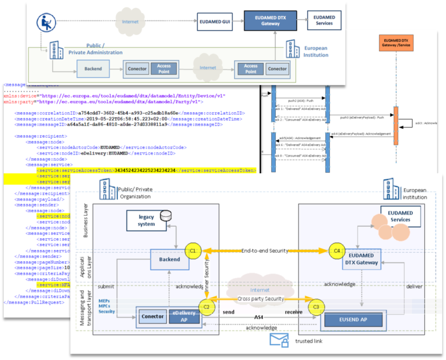Screen dimensions: 446x360
Task: Click the Conector box in the Messaging layer
Action: click(153, 317)
